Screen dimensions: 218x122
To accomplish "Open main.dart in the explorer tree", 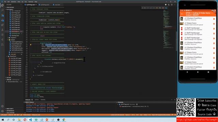I will point(14,54).
